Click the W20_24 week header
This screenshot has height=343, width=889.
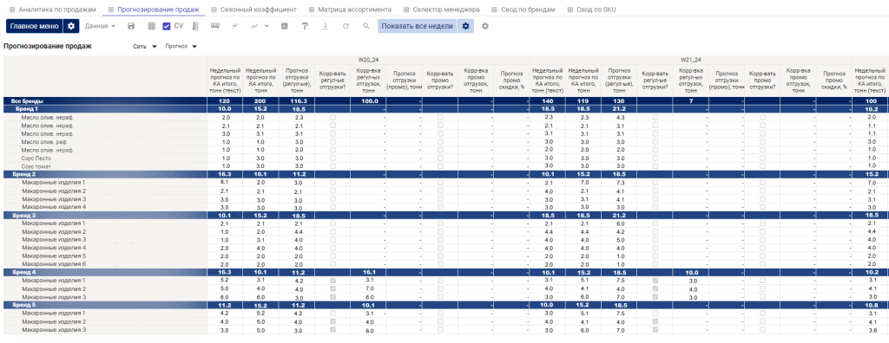click(x=368, y=60)
